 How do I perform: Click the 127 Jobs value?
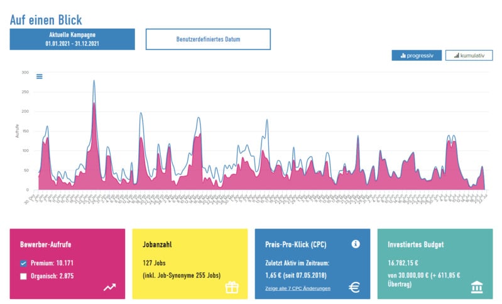[154, 263]
